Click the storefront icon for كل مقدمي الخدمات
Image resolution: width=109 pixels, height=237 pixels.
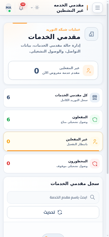coord(95,97)
